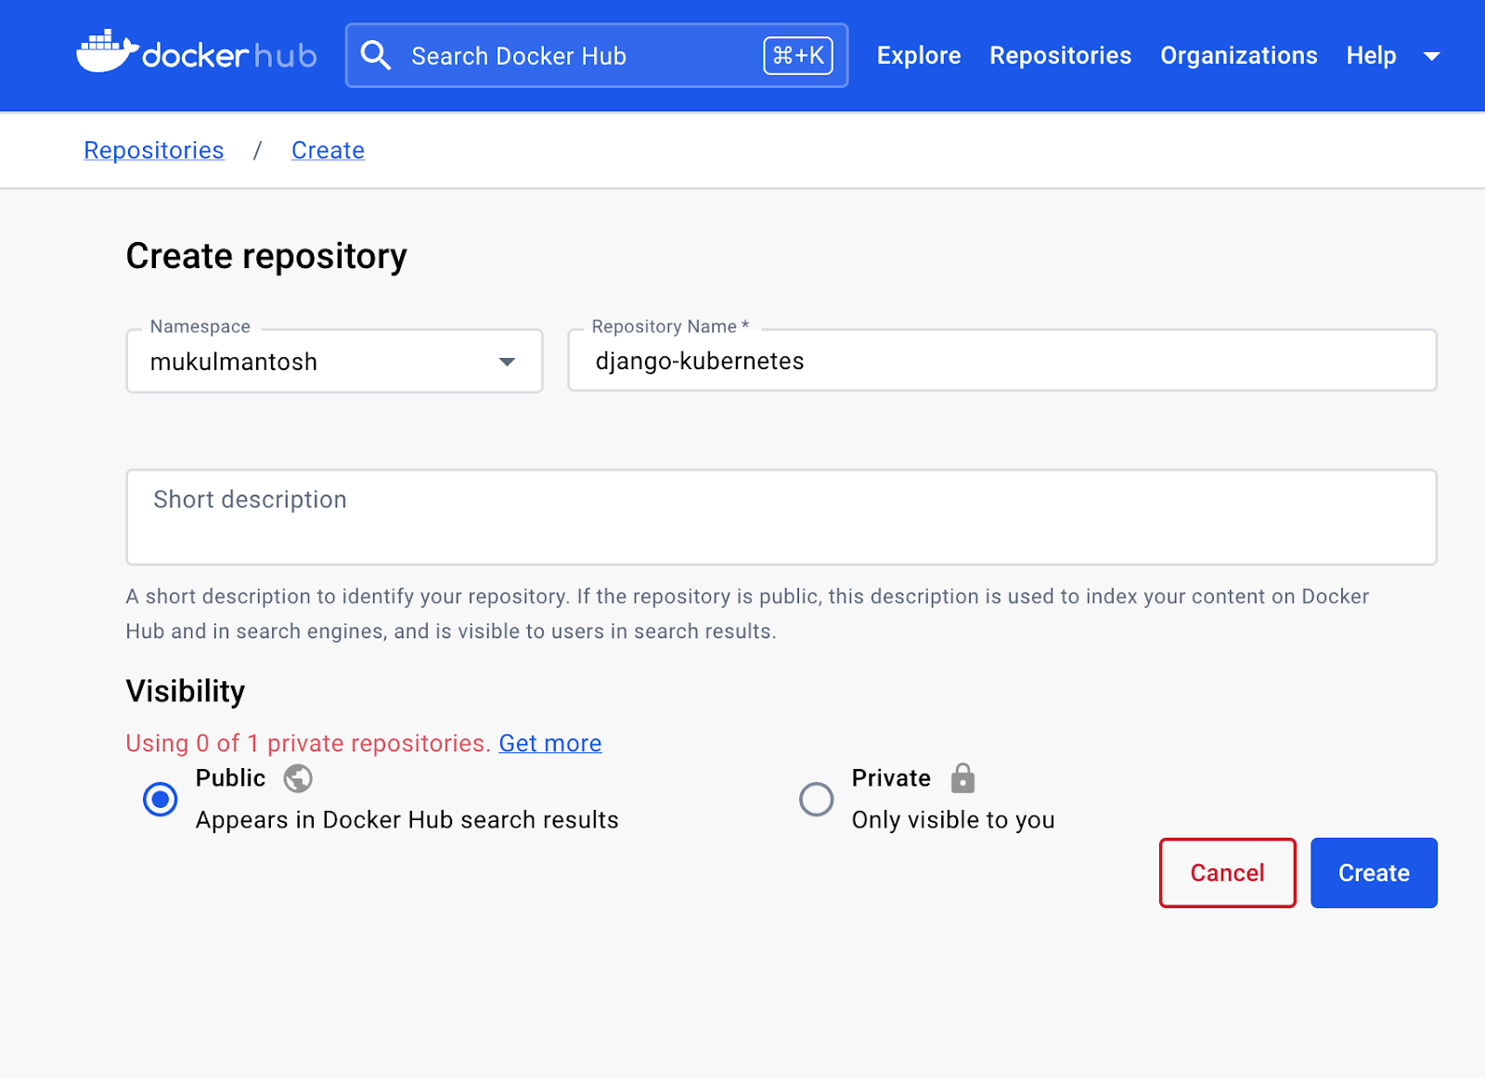Click the Create breadcrumb link
The height and width of the screenshot is (1078, 1485).
point(328,150)
